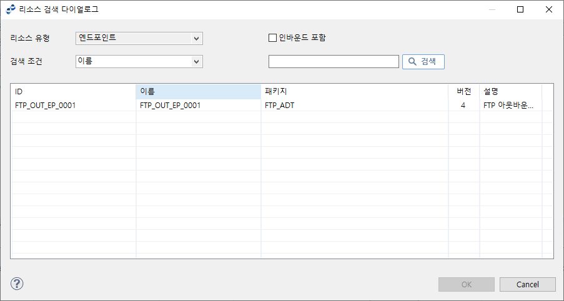Viewport: 564px width, 301px height.
Task: Sort by the 버전 column header
Action: [x=464, y=92]
